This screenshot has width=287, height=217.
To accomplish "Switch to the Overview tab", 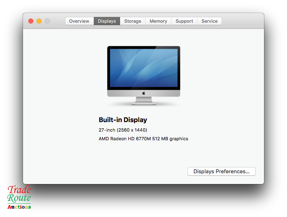I will (x=79, y=21).
